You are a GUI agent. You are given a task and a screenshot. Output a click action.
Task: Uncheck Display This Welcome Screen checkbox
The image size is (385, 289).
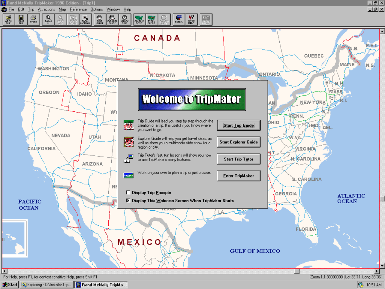[128, 201]
